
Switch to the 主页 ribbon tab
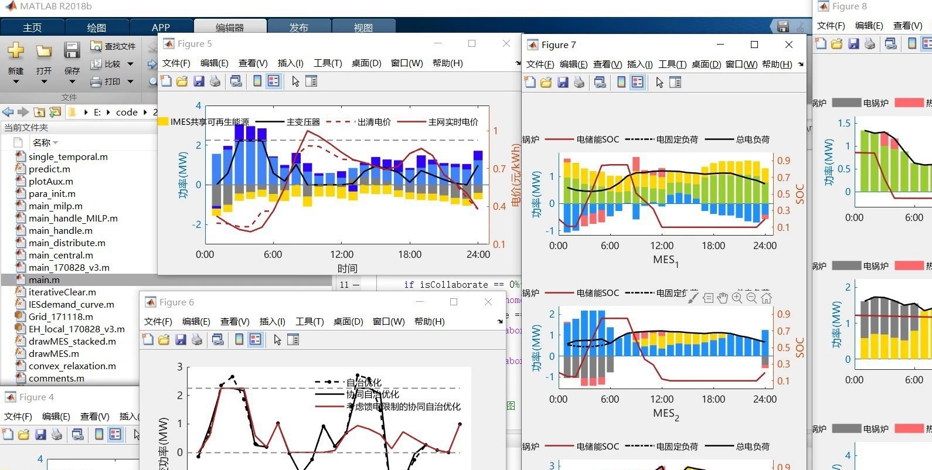[x=32, y=28]
